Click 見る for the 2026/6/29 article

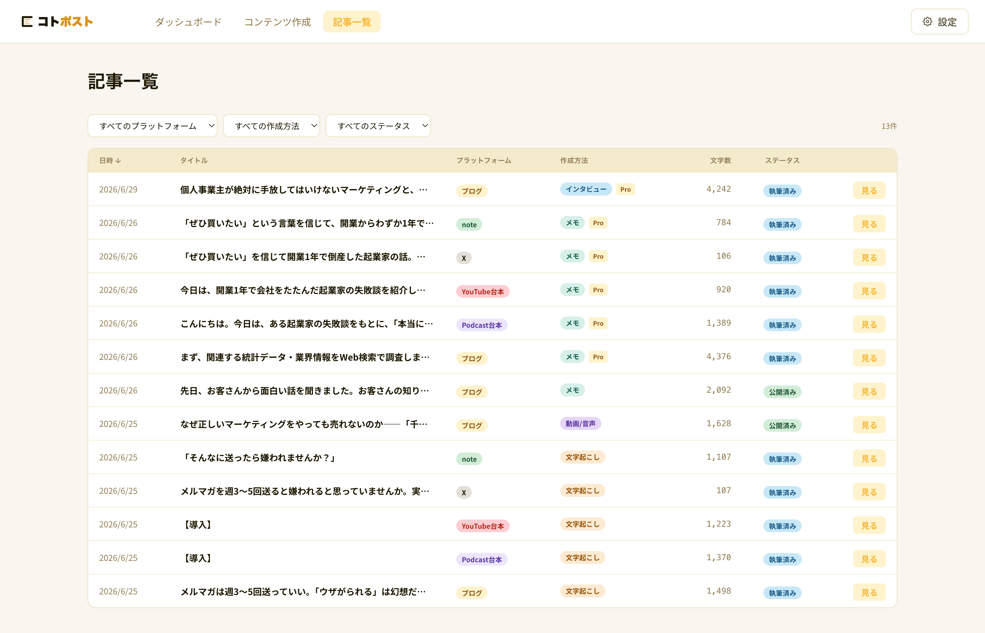(869, 190)
